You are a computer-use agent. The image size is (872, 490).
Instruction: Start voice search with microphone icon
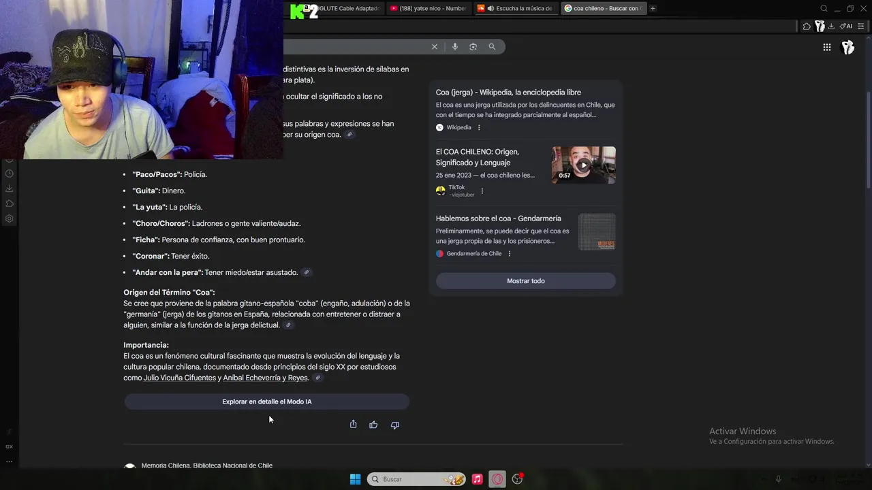(x=454, y=47)
